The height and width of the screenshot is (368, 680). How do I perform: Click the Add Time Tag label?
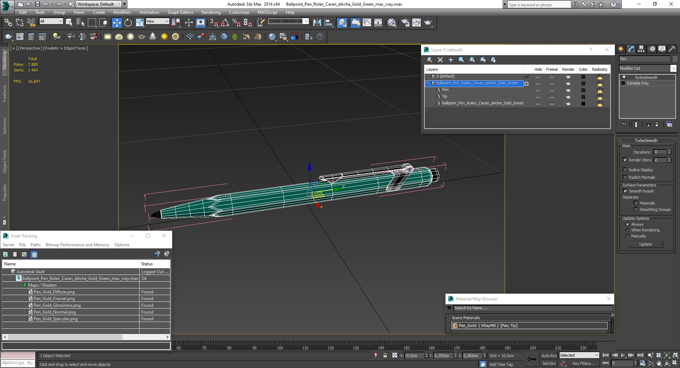click(x=501, y=364)
